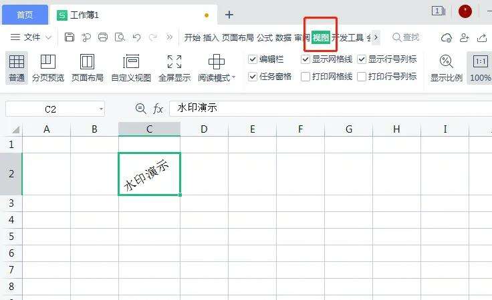Expand more quick toolbar items chevron

coord(169,37)
